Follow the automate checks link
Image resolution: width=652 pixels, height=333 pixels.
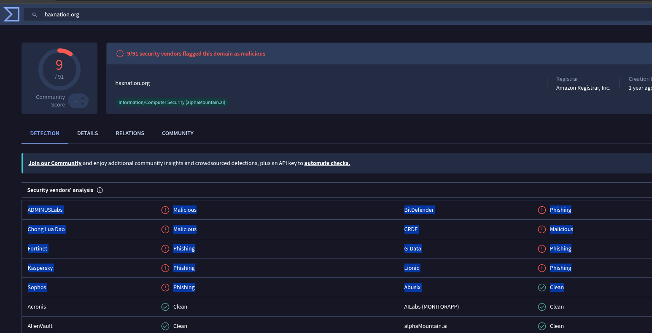pyautogui.click(x=327, y=163)
